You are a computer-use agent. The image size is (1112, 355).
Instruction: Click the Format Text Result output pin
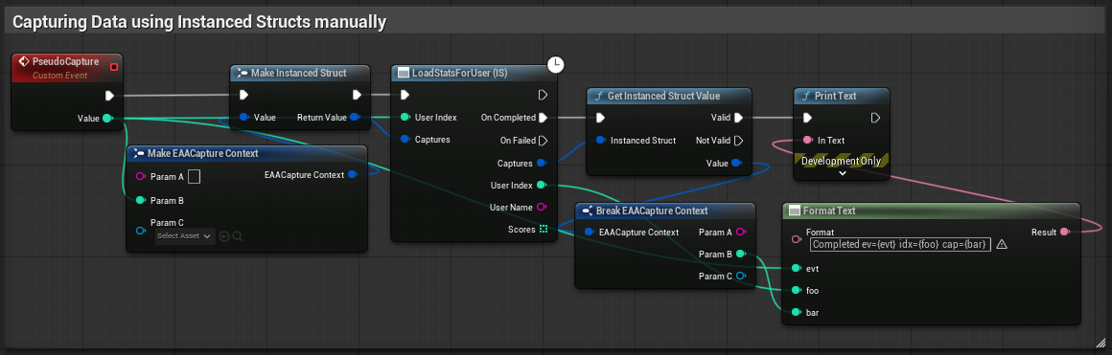(1064, 233)
